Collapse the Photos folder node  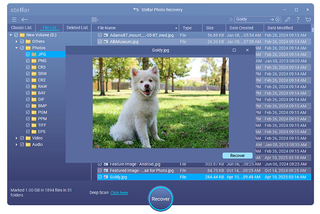pyautogui.click(x=16, y=48)
